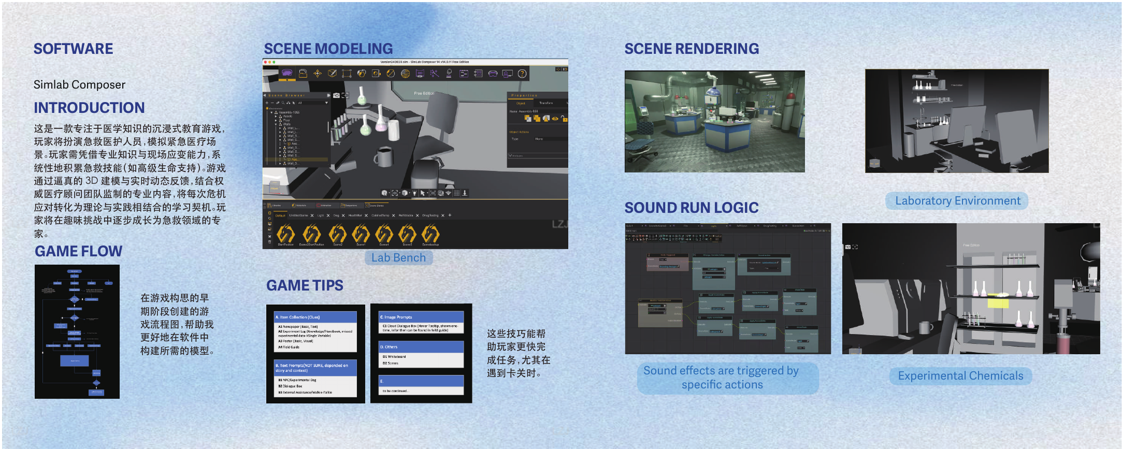Add a new scene state tab with plus
Screen dimensions: 1122x449
pyautogui.click(x=450, y=215)
